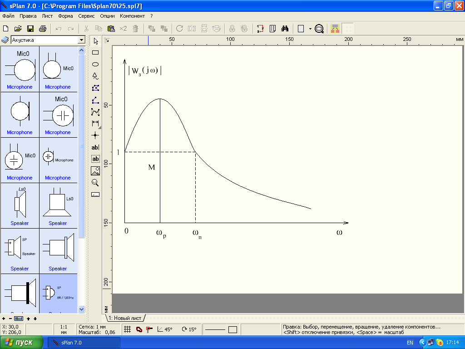Create a new file with toolbar icon

pyautogui.click(x=5, y=29)
